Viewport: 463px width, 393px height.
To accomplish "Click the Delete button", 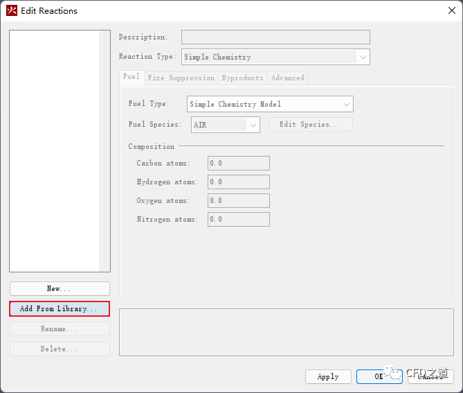I will tap(60, 349).
